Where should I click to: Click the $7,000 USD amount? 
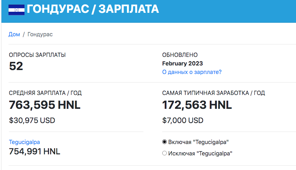pos(183,121)
